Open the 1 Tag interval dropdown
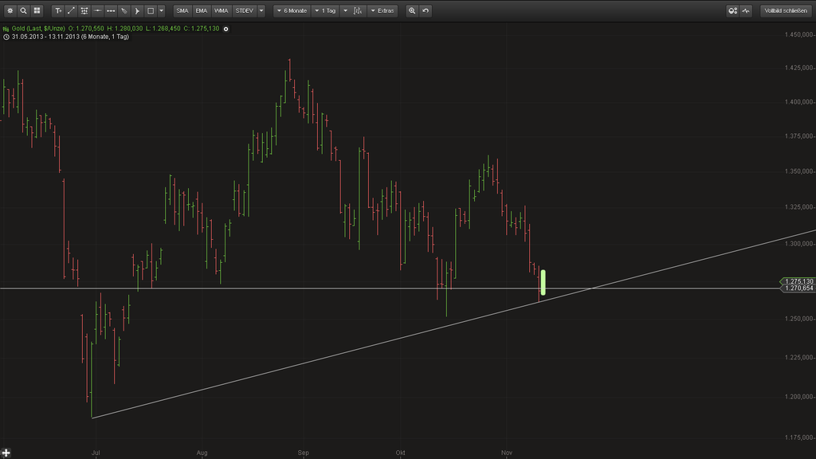The image size is (816, 459). 326,10
